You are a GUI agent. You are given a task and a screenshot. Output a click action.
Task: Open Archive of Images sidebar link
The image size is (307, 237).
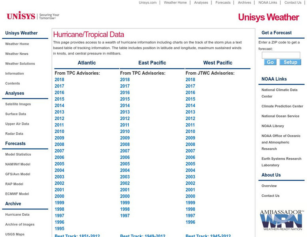point(20,224)
